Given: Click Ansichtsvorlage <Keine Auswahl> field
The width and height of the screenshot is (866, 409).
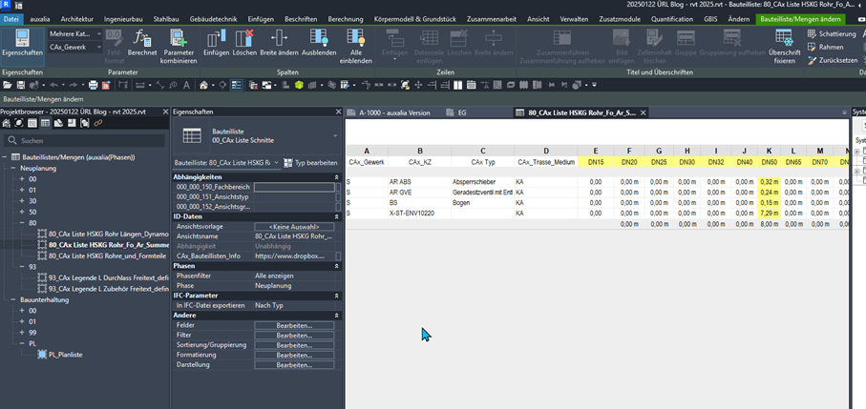Looking at the screenshot, I should [294, 227].
